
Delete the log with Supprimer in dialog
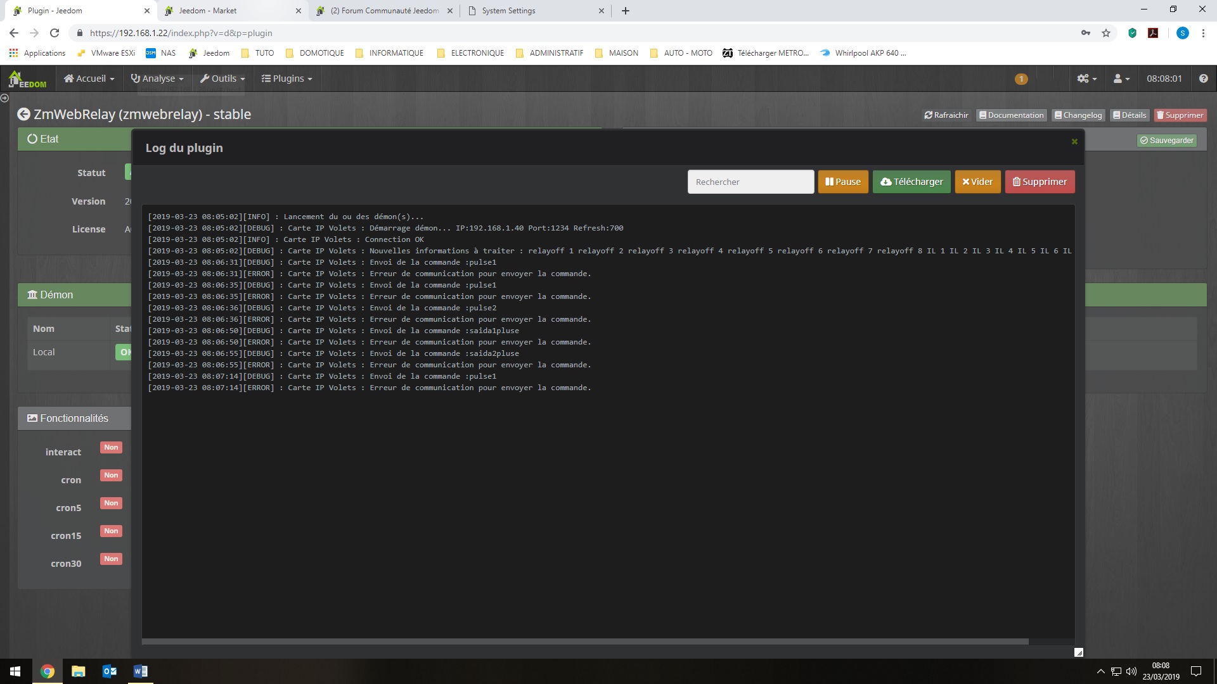click(x=1040, y=182)
